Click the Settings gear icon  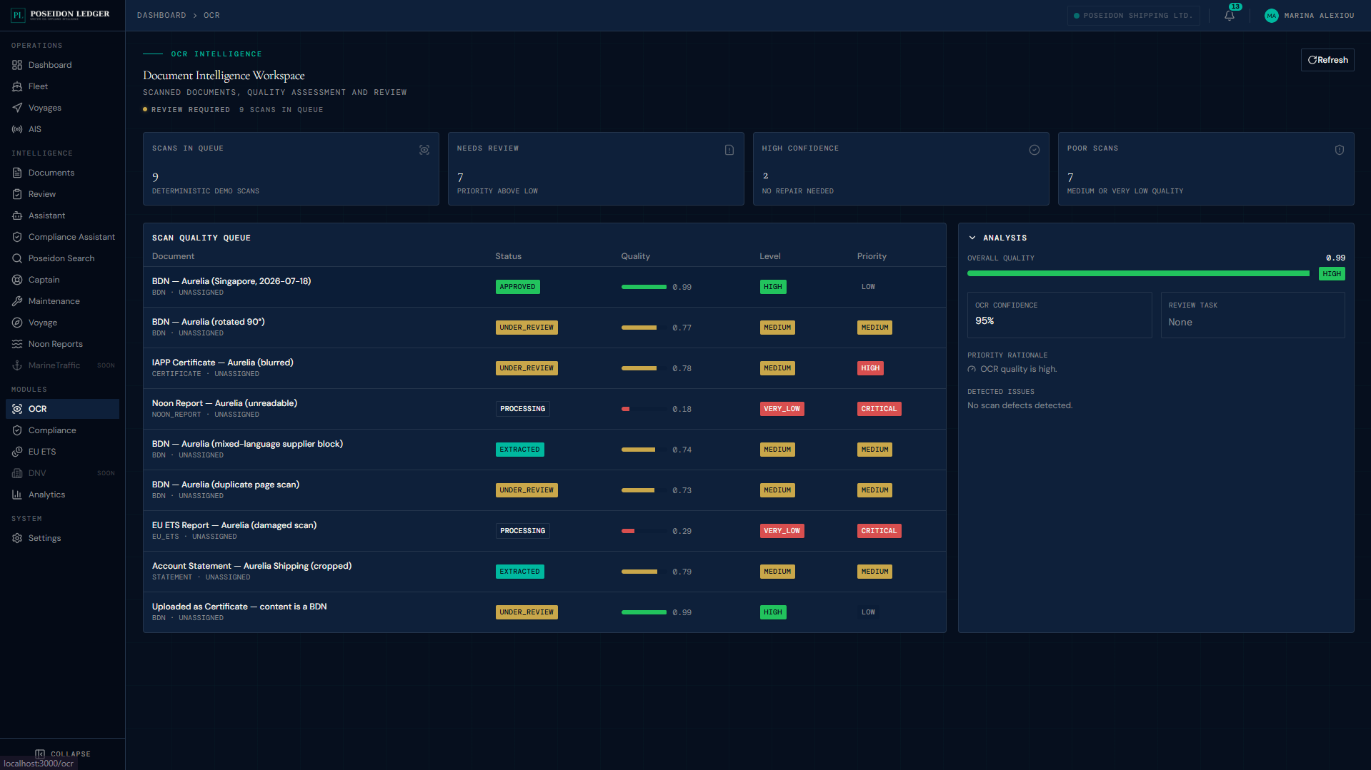point(17,538)
